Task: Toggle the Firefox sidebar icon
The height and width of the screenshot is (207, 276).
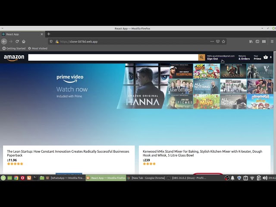Action: [257, 41]
